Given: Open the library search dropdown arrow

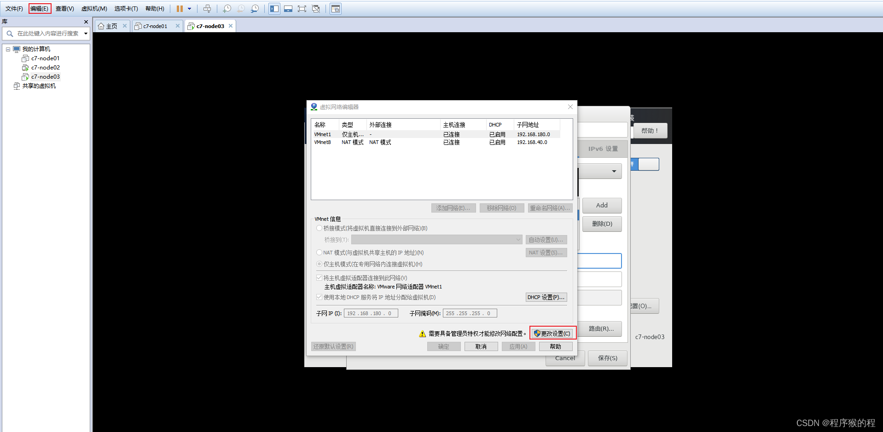Looking at the screenshot, I should 86,34.
